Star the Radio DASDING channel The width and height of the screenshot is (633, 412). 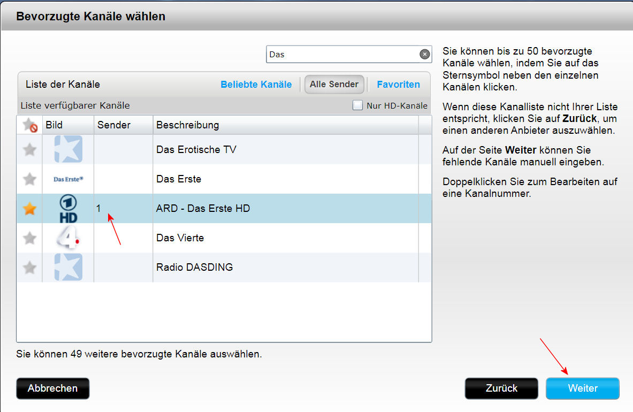(x=30, y=267)
